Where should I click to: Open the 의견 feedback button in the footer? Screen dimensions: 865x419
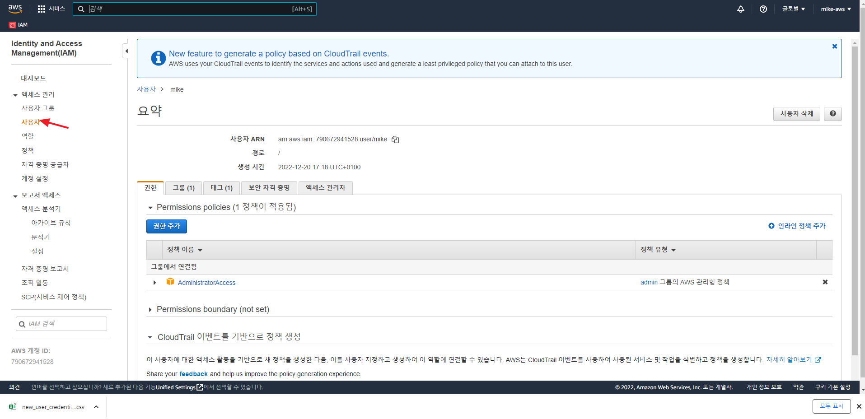point(14,387)
